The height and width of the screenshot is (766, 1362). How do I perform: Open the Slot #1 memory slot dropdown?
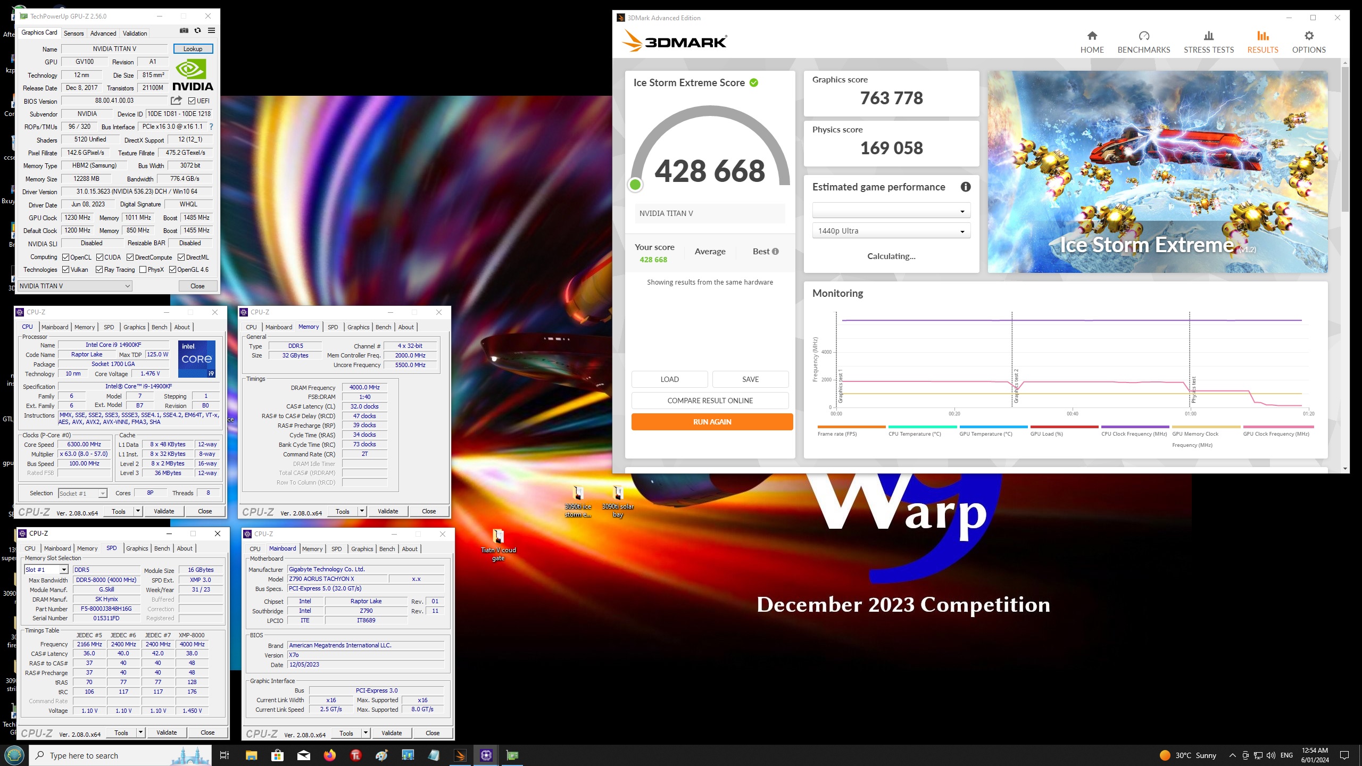coord(46,570)
